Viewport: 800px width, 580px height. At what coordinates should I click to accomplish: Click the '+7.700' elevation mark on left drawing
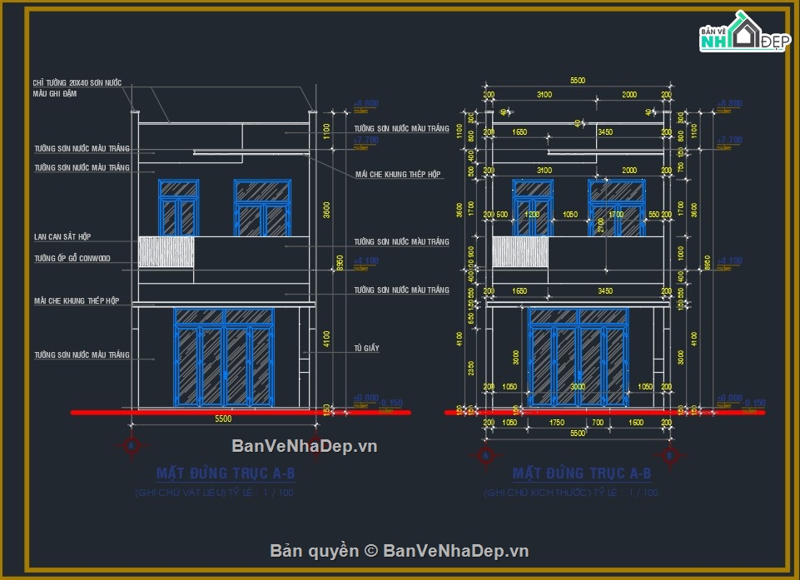click(x=365, y=140)
